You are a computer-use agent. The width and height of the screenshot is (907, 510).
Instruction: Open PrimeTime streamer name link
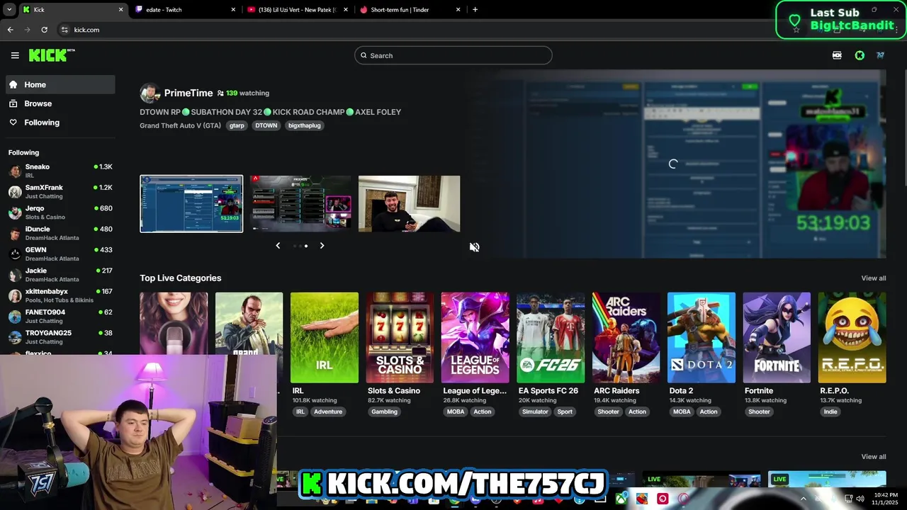pos(188,93)
